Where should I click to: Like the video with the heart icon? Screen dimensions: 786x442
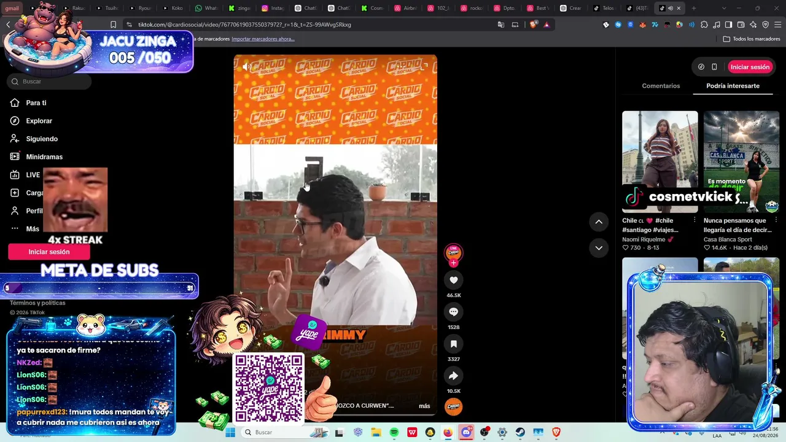(x=453, y=280)
